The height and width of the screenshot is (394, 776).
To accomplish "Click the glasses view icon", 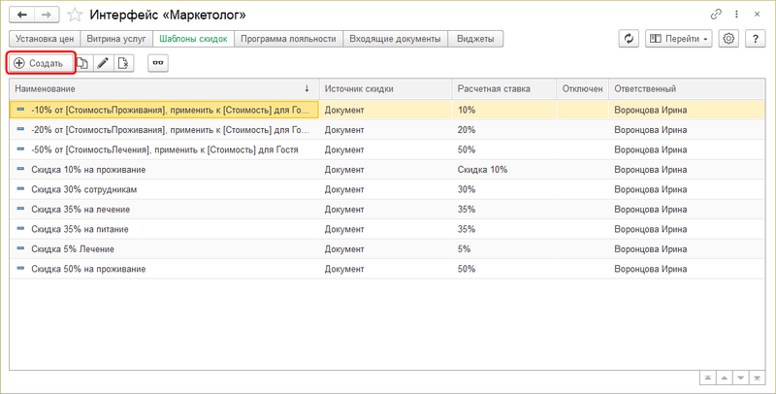I will [x=157, y=63].
